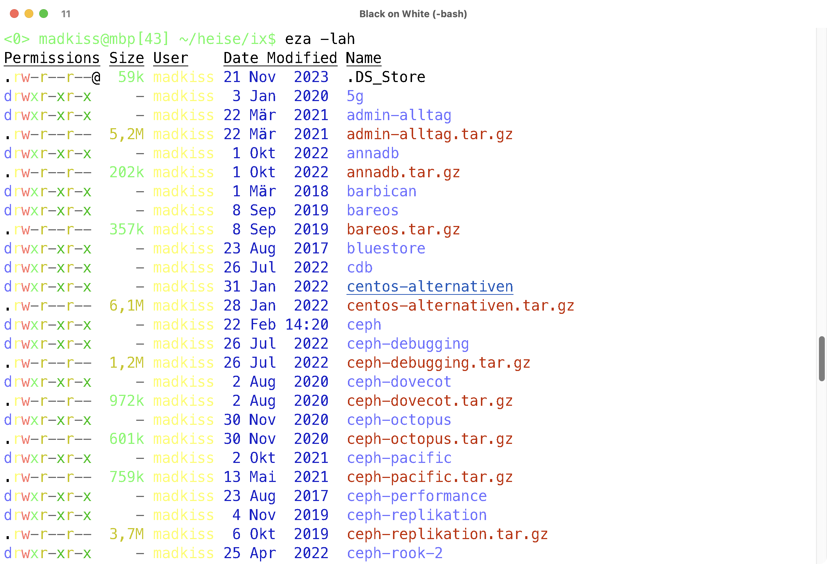Click the bluestore directory entry
This screenshot has width=827, height=564.
pyautogui.click(x=386, y=248)
